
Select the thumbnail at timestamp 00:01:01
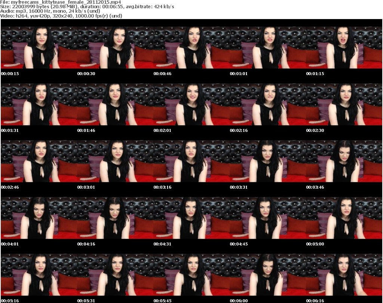[x=267, y=47]
